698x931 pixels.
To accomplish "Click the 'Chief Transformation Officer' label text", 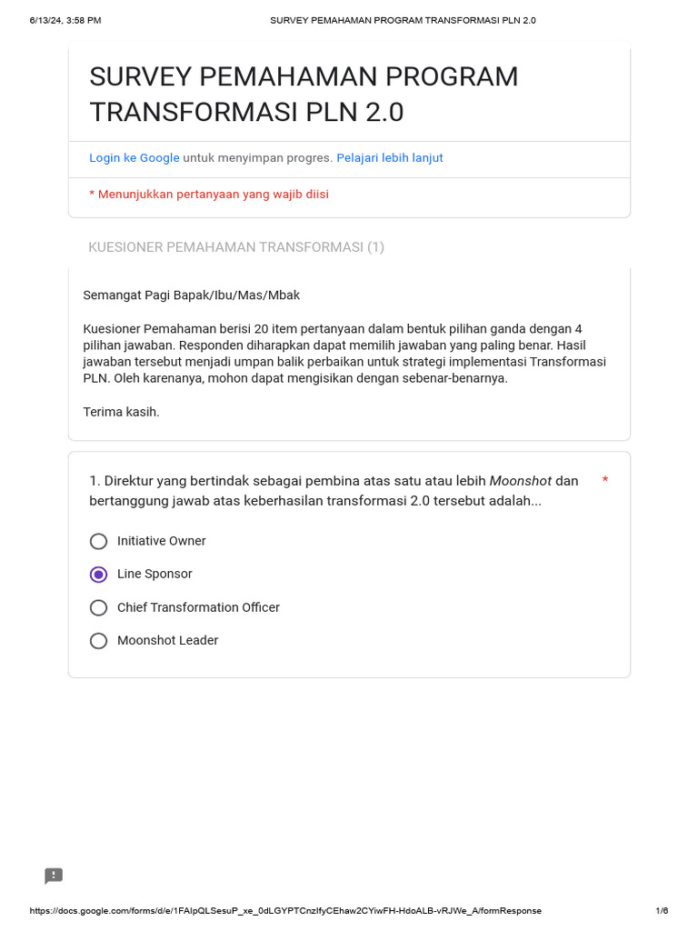I will (198, 607).
